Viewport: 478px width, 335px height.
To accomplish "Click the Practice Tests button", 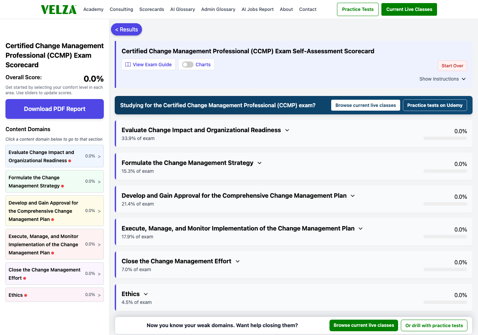I will point(358,9).
